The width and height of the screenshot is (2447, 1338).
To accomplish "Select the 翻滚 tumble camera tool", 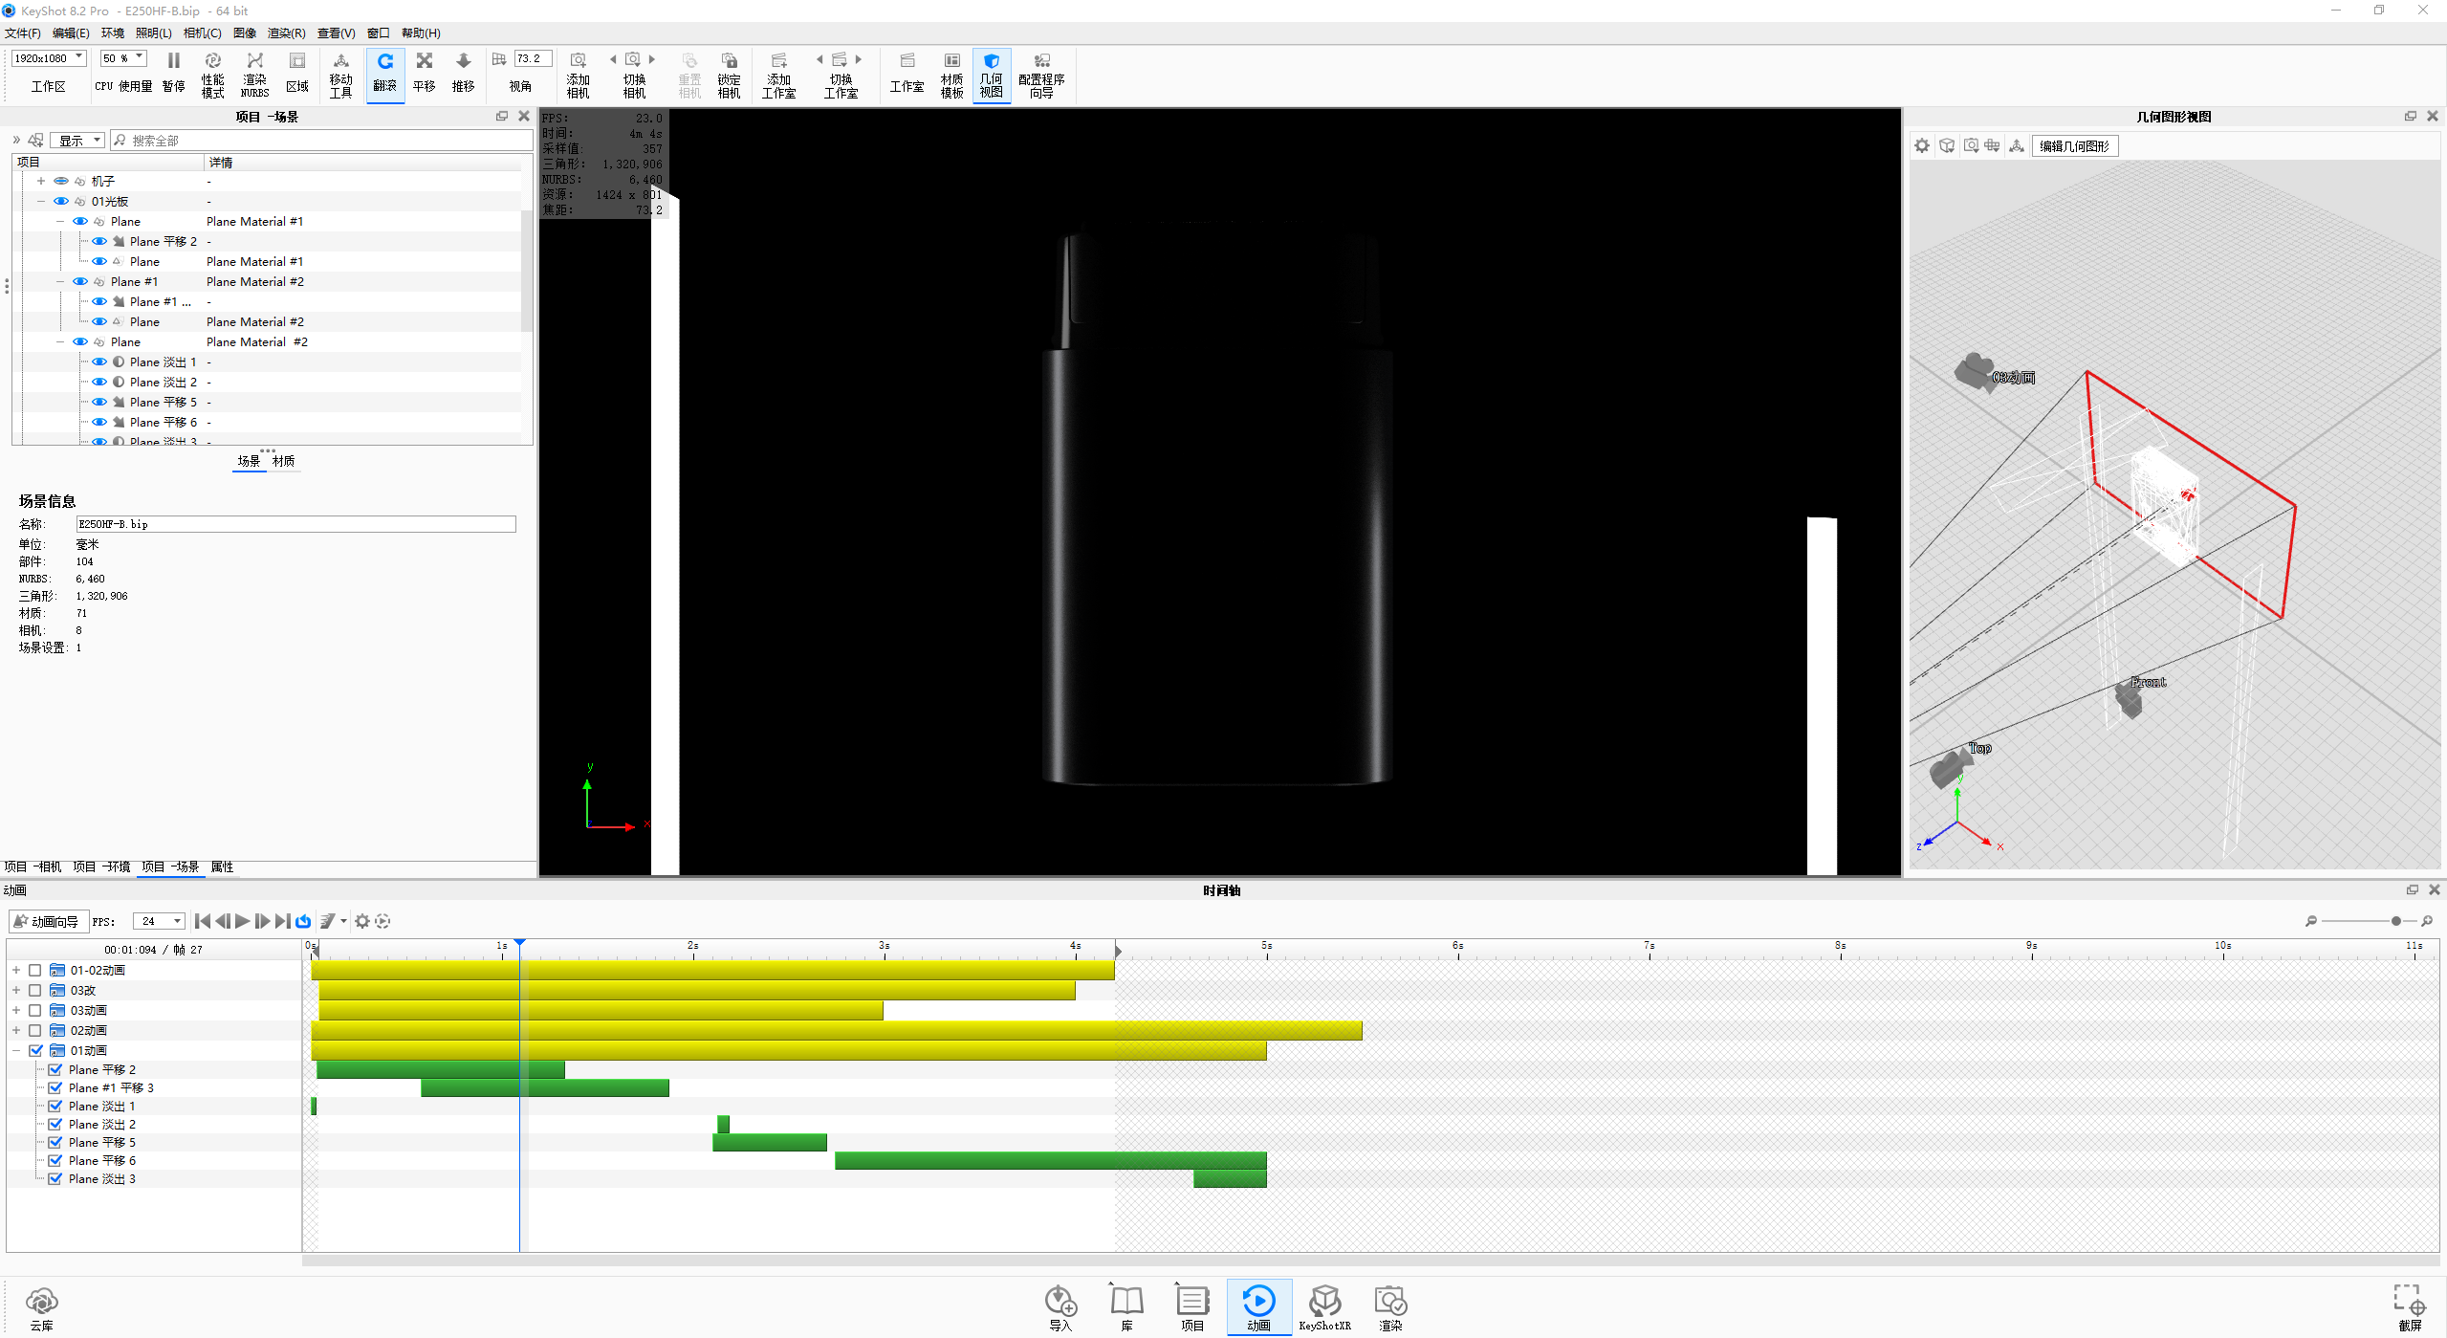I will [x=384, y=73].
